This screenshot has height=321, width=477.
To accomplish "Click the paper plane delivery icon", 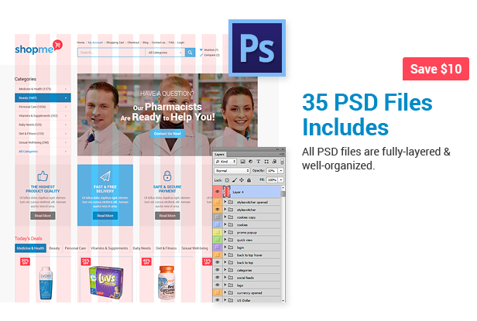I will coord(105,176).
